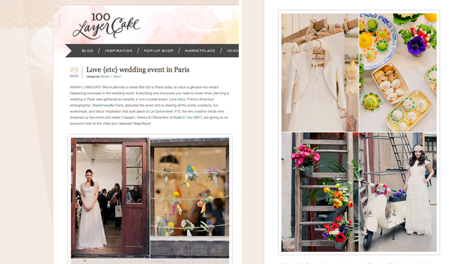View the white jacket on hanger photo
The width and height of the screenshot is (449, 264).
click(x=320, y=72)
